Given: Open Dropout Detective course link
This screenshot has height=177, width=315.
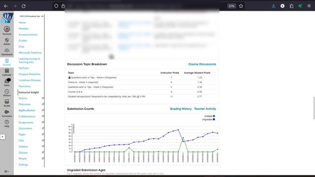Looking at the screenshot, I should click(30, 74).
